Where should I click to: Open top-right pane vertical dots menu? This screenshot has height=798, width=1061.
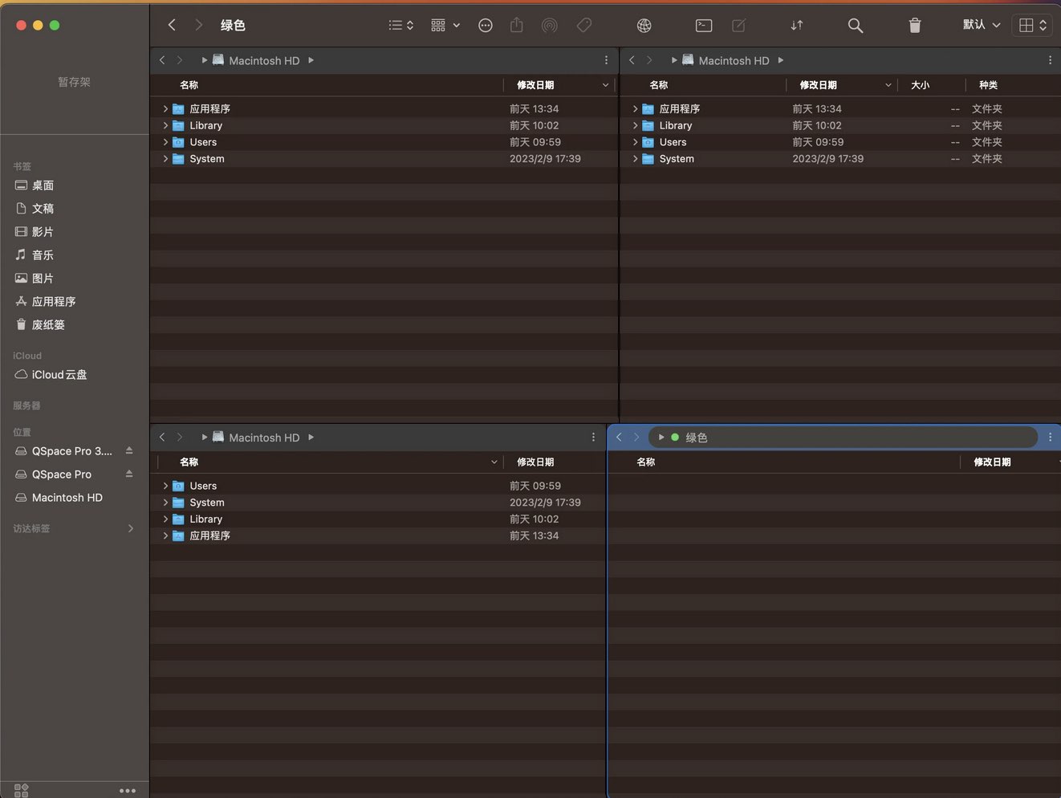coord(1050,60)
